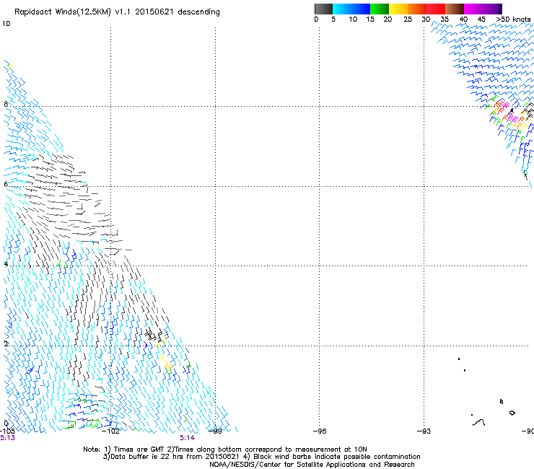Viewport: 534px width, 469px height.
Task: Click the curved coastline outline near bottom right
Action: click(x=479, y=423)
